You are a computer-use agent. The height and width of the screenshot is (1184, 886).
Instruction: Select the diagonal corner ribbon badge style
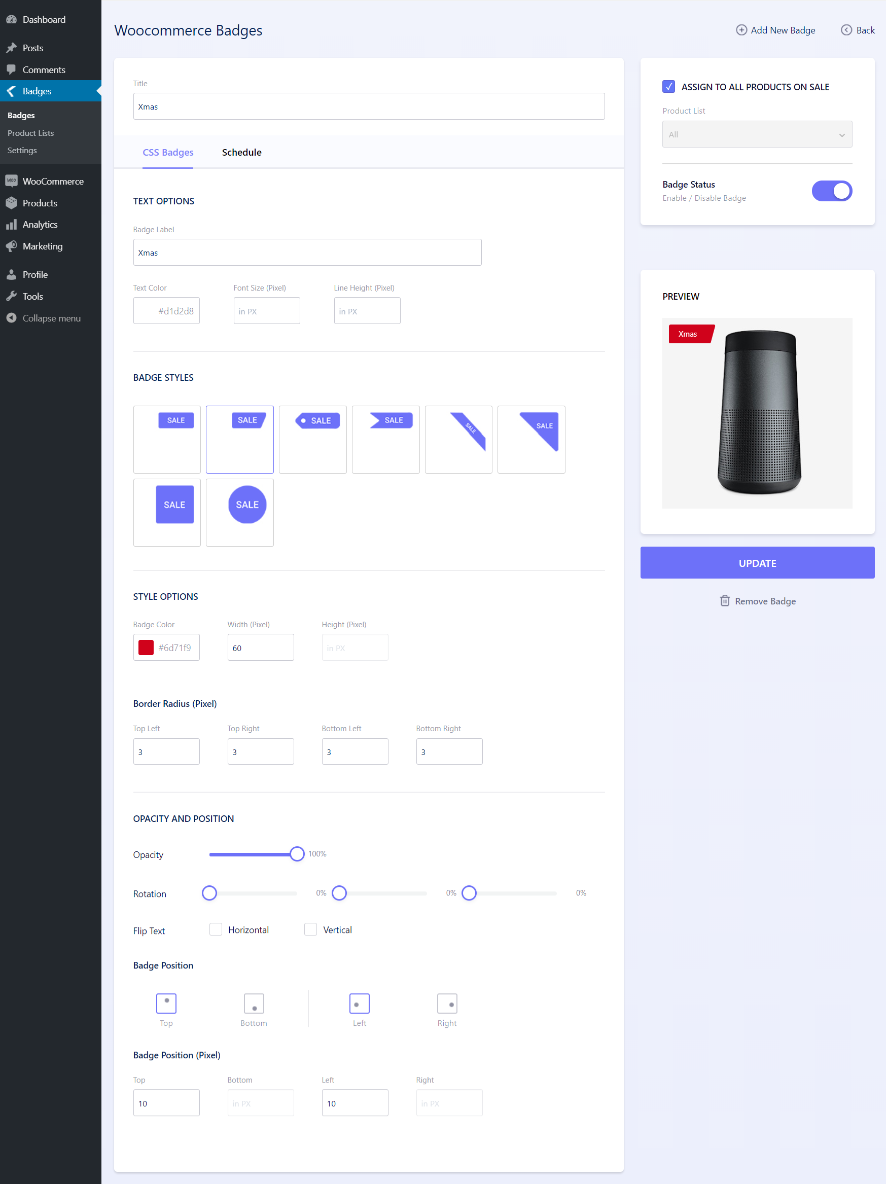(458, 440)
